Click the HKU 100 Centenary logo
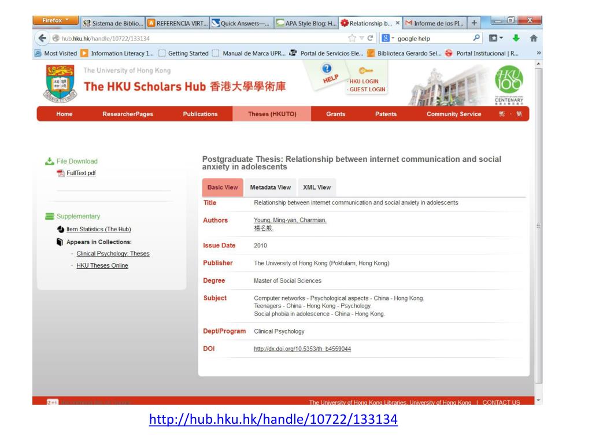The width and height of the screenshot is (592, 444). click(x=509, y=85)
